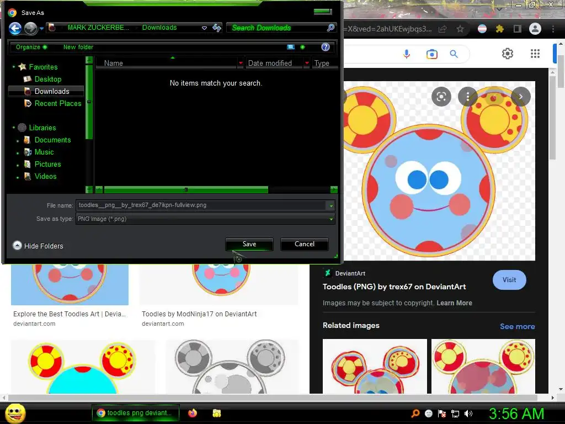Click the search magnifier in Save As dialog
The width and height of the screenshot is (565, 424).
(331, 28)
